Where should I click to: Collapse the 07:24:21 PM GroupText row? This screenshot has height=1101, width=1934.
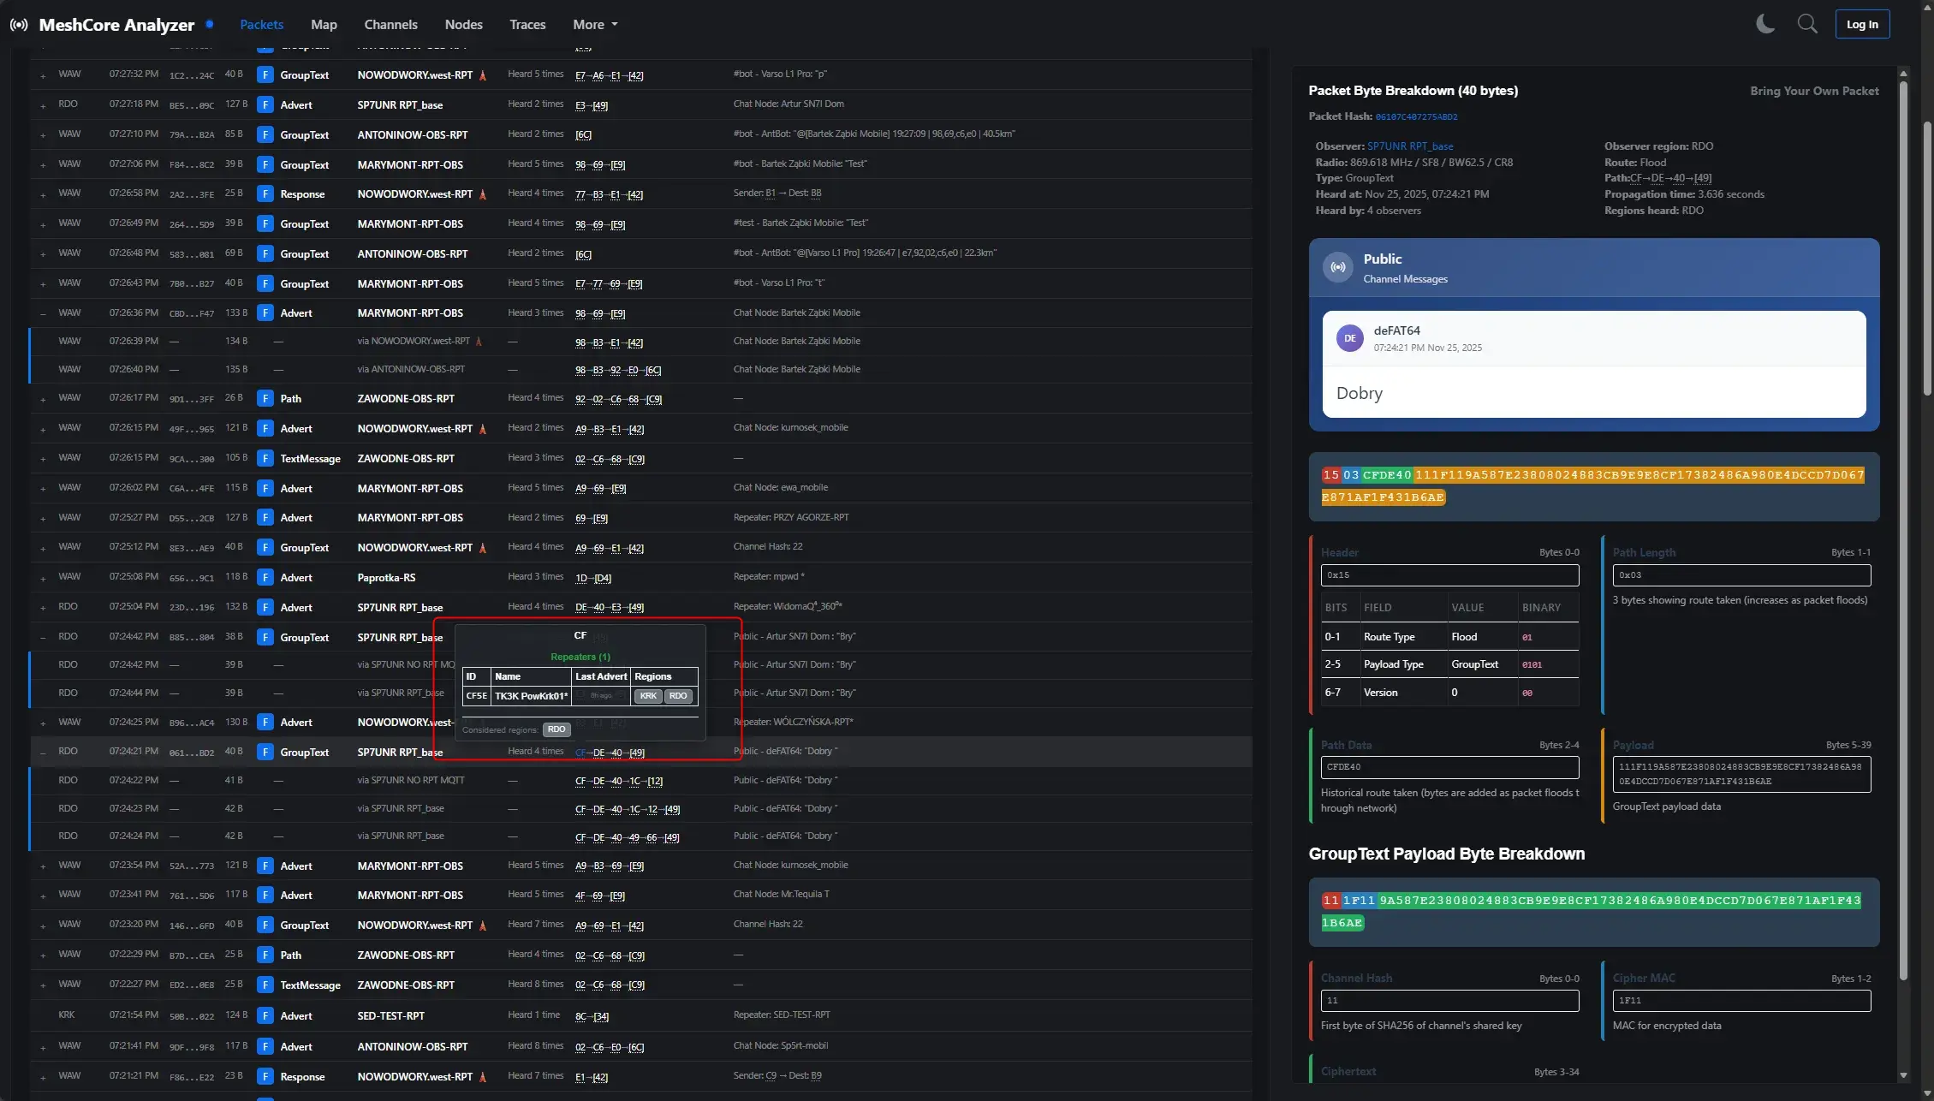click(43, 753)
